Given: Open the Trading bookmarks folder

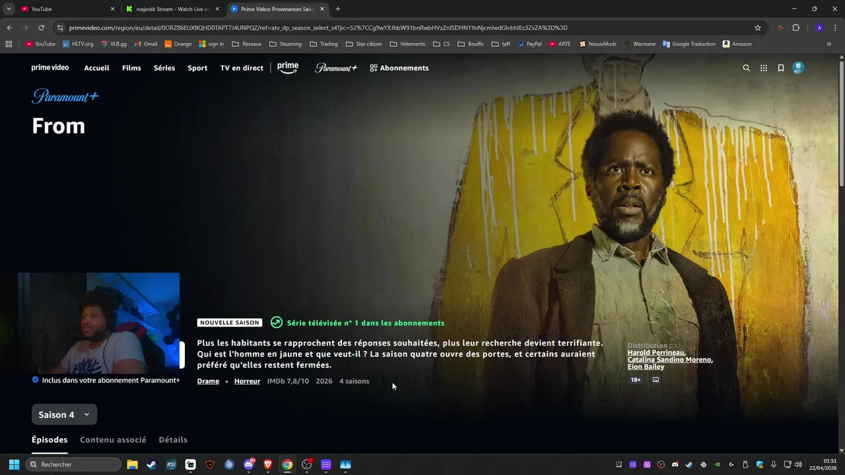Looking at the screenshot, I should click(323, 44).
